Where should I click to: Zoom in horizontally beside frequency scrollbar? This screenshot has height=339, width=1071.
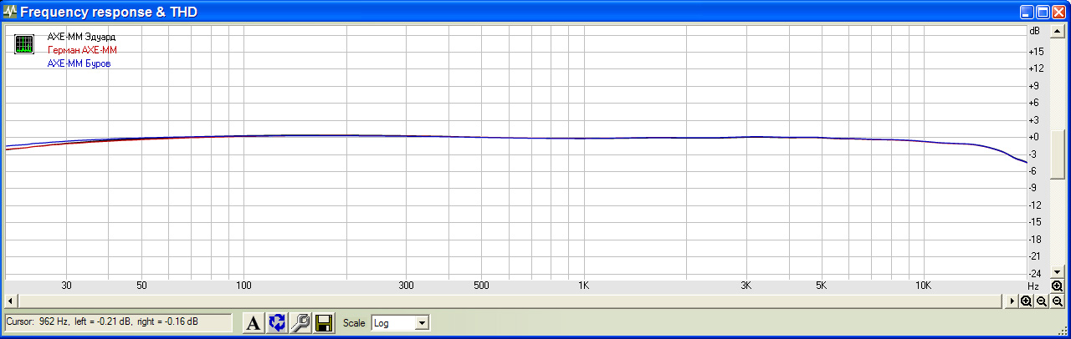[x=1026, y=301]
